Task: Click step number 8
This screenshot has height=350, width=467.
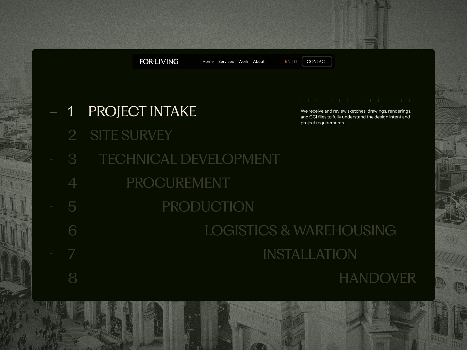Action: (x=72, y=278)
